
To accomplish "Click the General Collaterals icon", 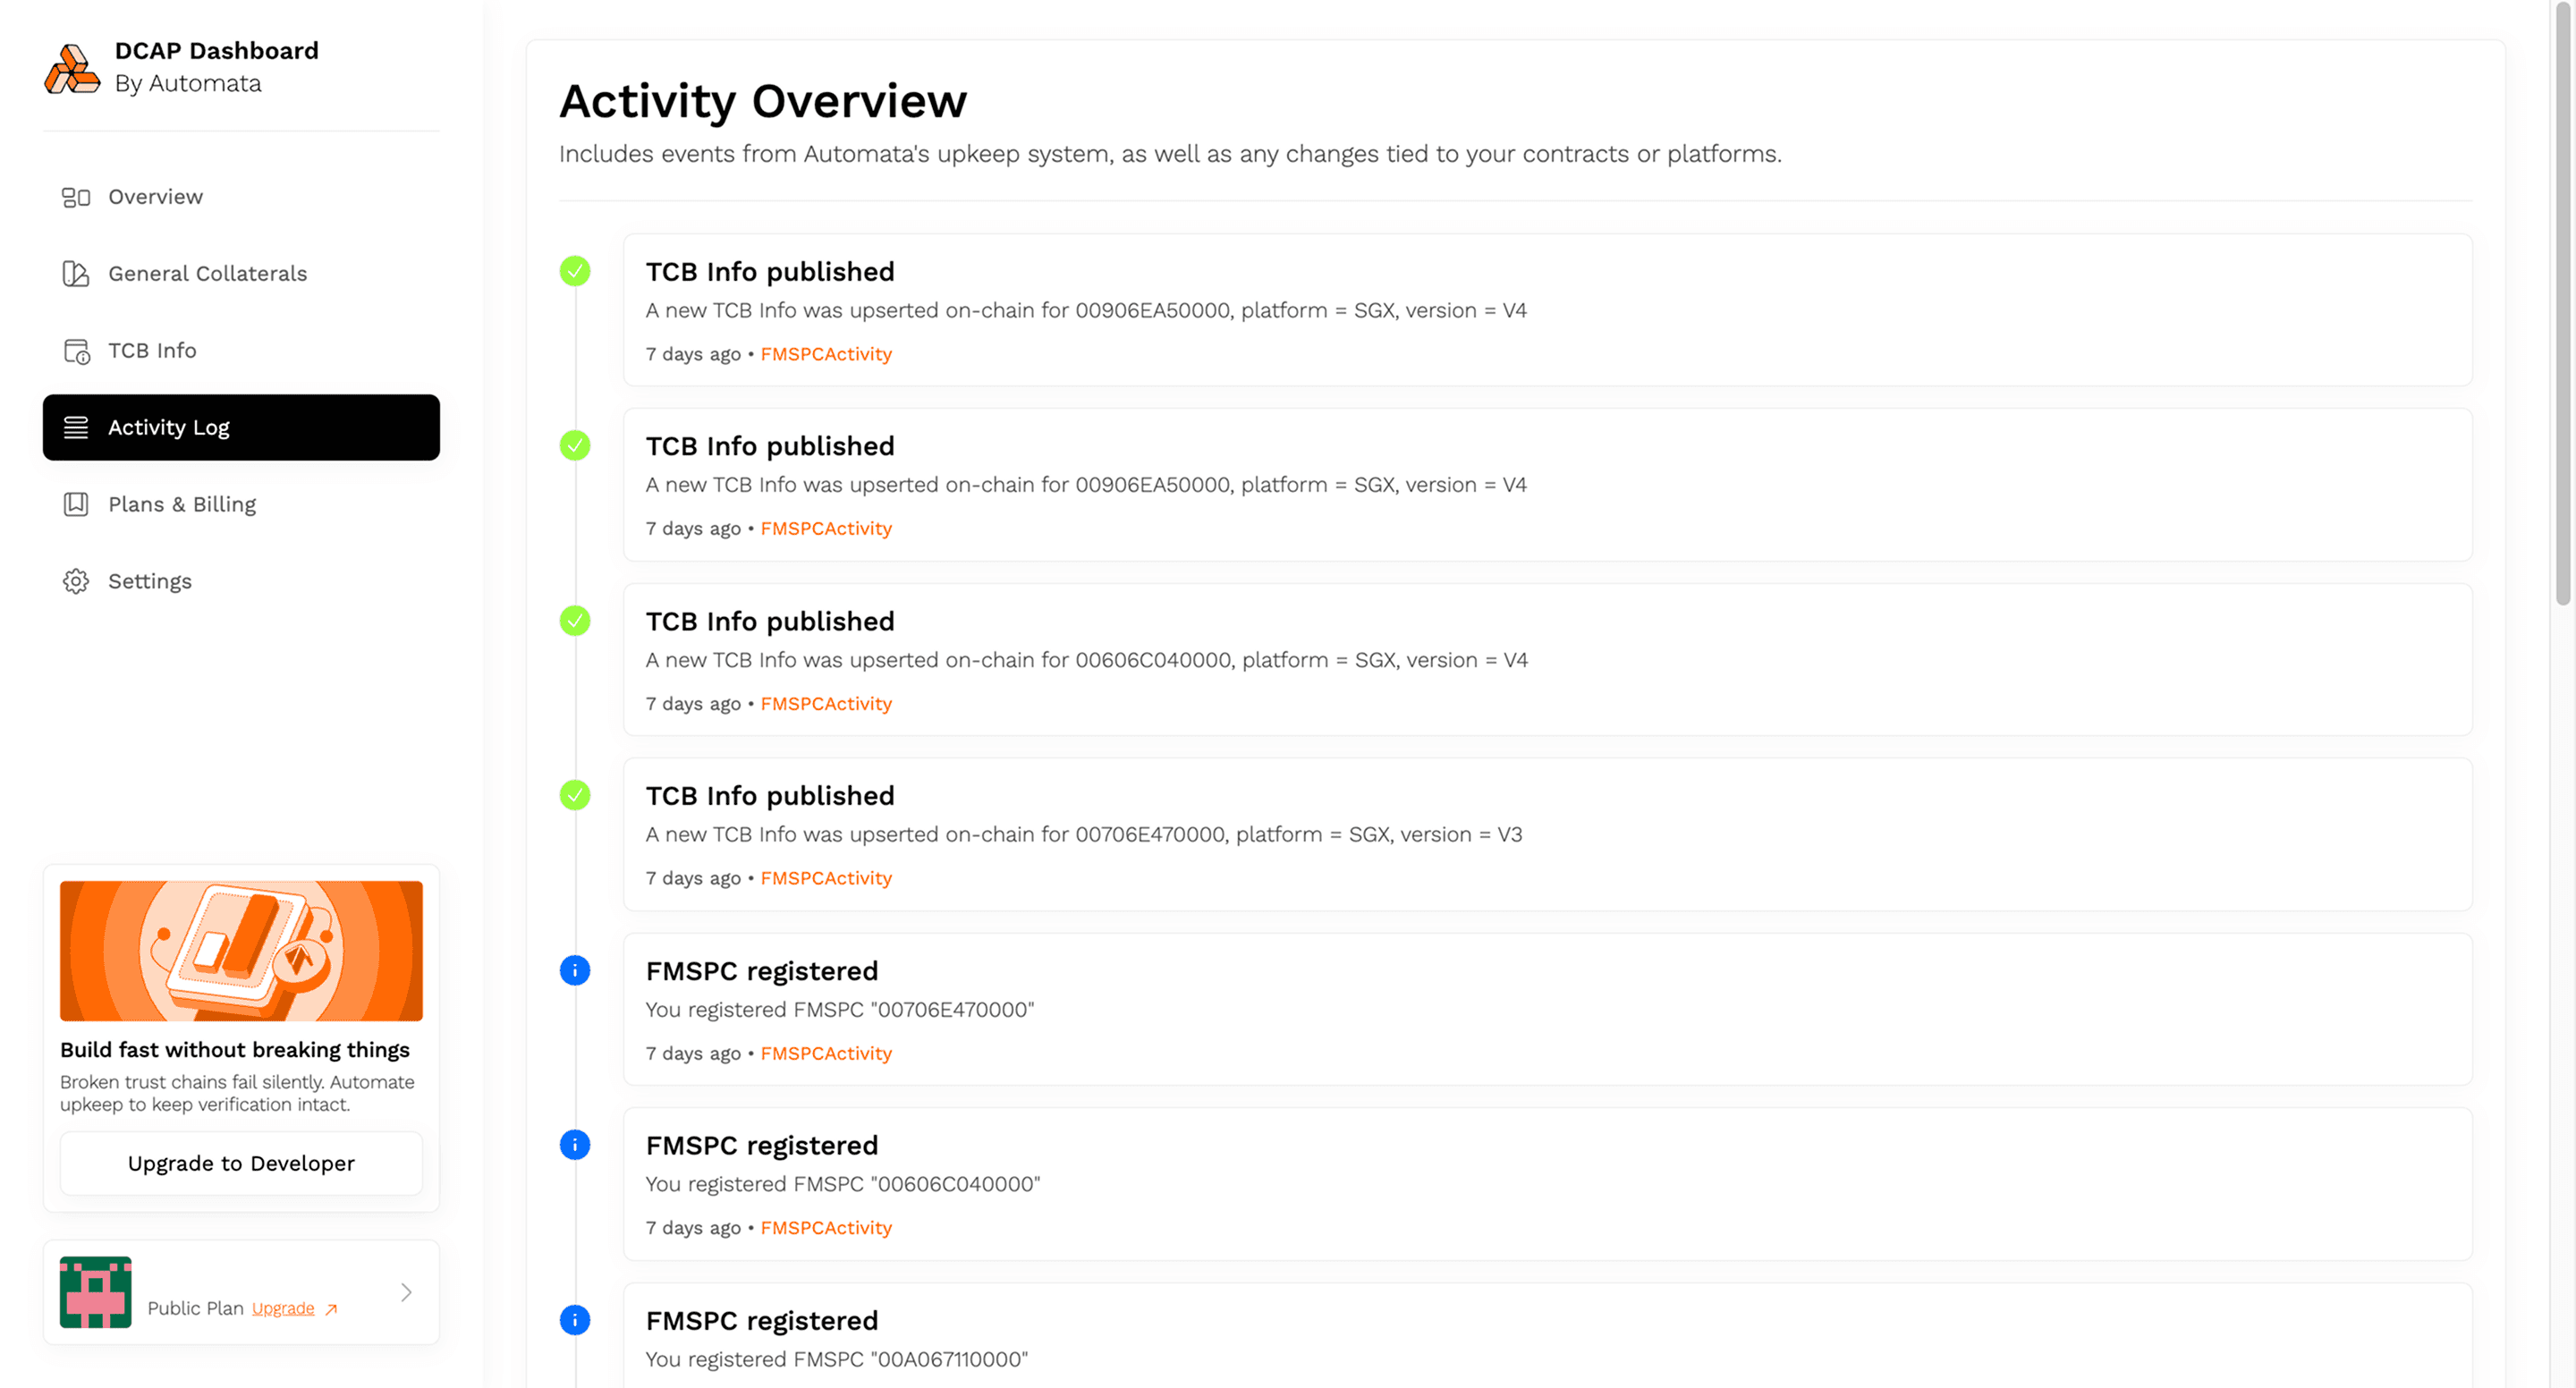I will coord(76,274).
